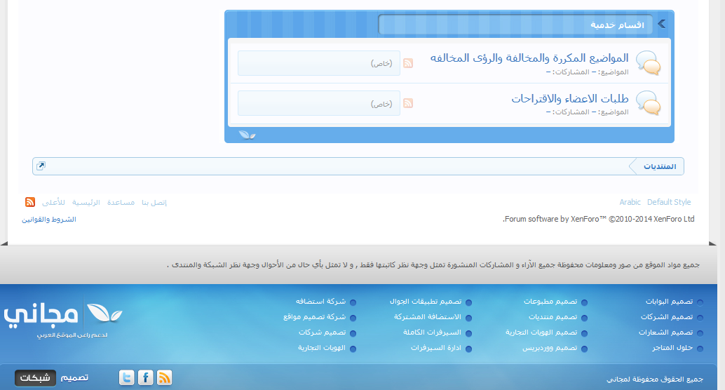Image resolution: width=725 pixels, height=390 pixels.
Task: Open RSS feed for المواضيع المكررة forum
Action: click(408, 63)
